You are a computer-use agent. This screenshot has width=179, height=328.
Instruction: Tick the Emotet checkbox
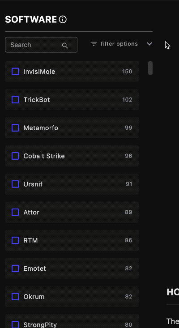(15, 268)
